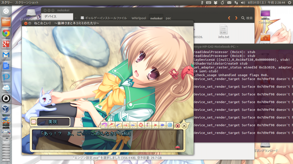Click the terminal window title bar
The image size is (293, 164).
click(x=243, y=46)
